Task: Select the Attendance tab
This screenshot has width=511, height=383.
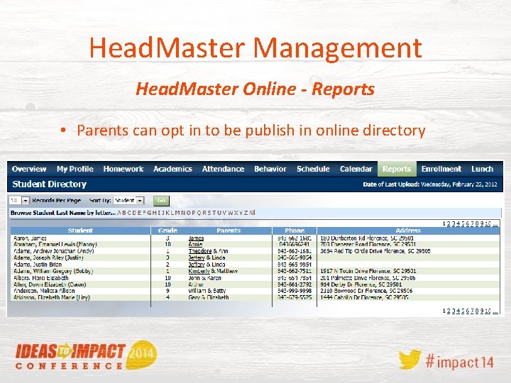Action: (x=223, y=169)
